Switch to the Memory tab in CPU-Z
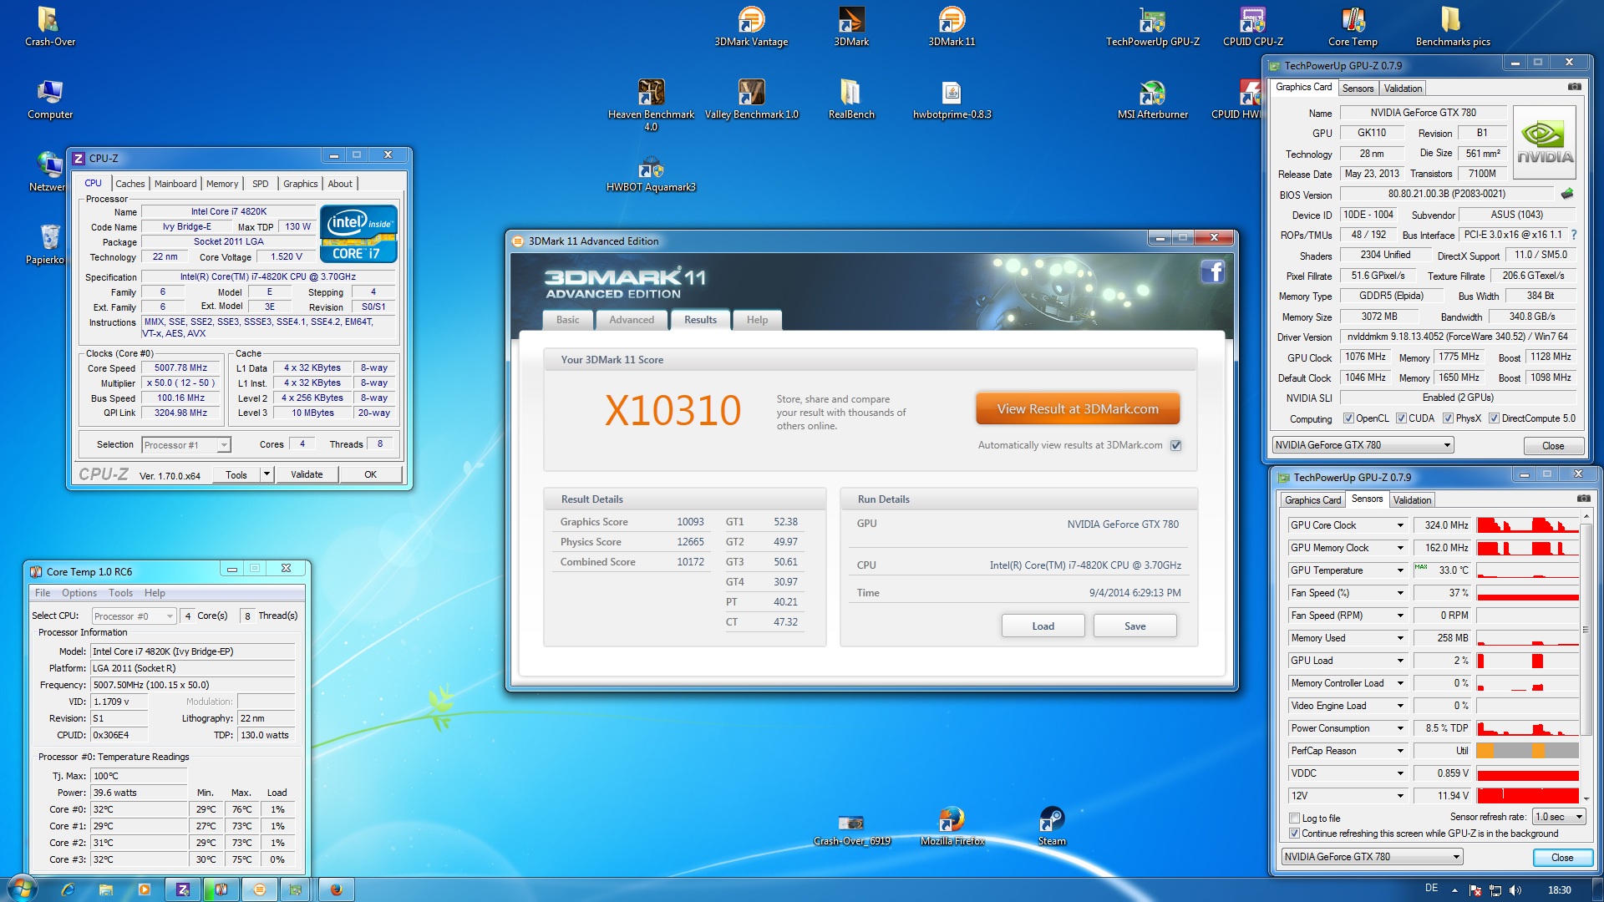 (x=222, y=184)
